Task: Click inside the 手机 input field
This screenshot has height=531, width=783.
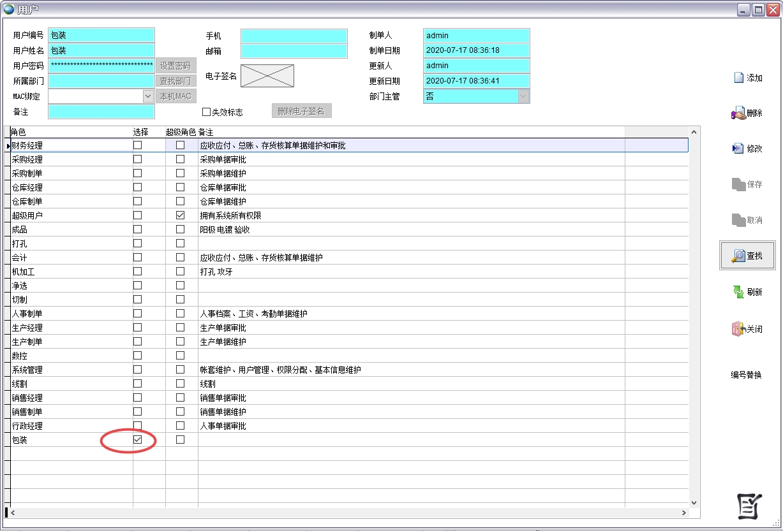Action: pos(294,35)
